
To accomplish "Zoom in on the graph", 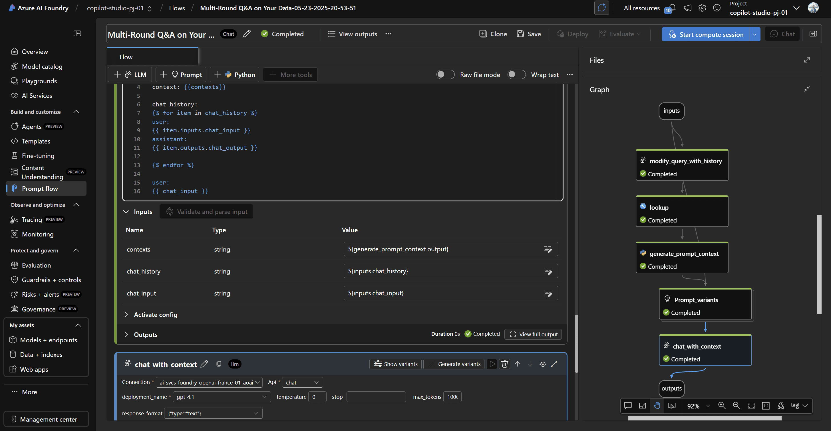I will pos(722,406).
